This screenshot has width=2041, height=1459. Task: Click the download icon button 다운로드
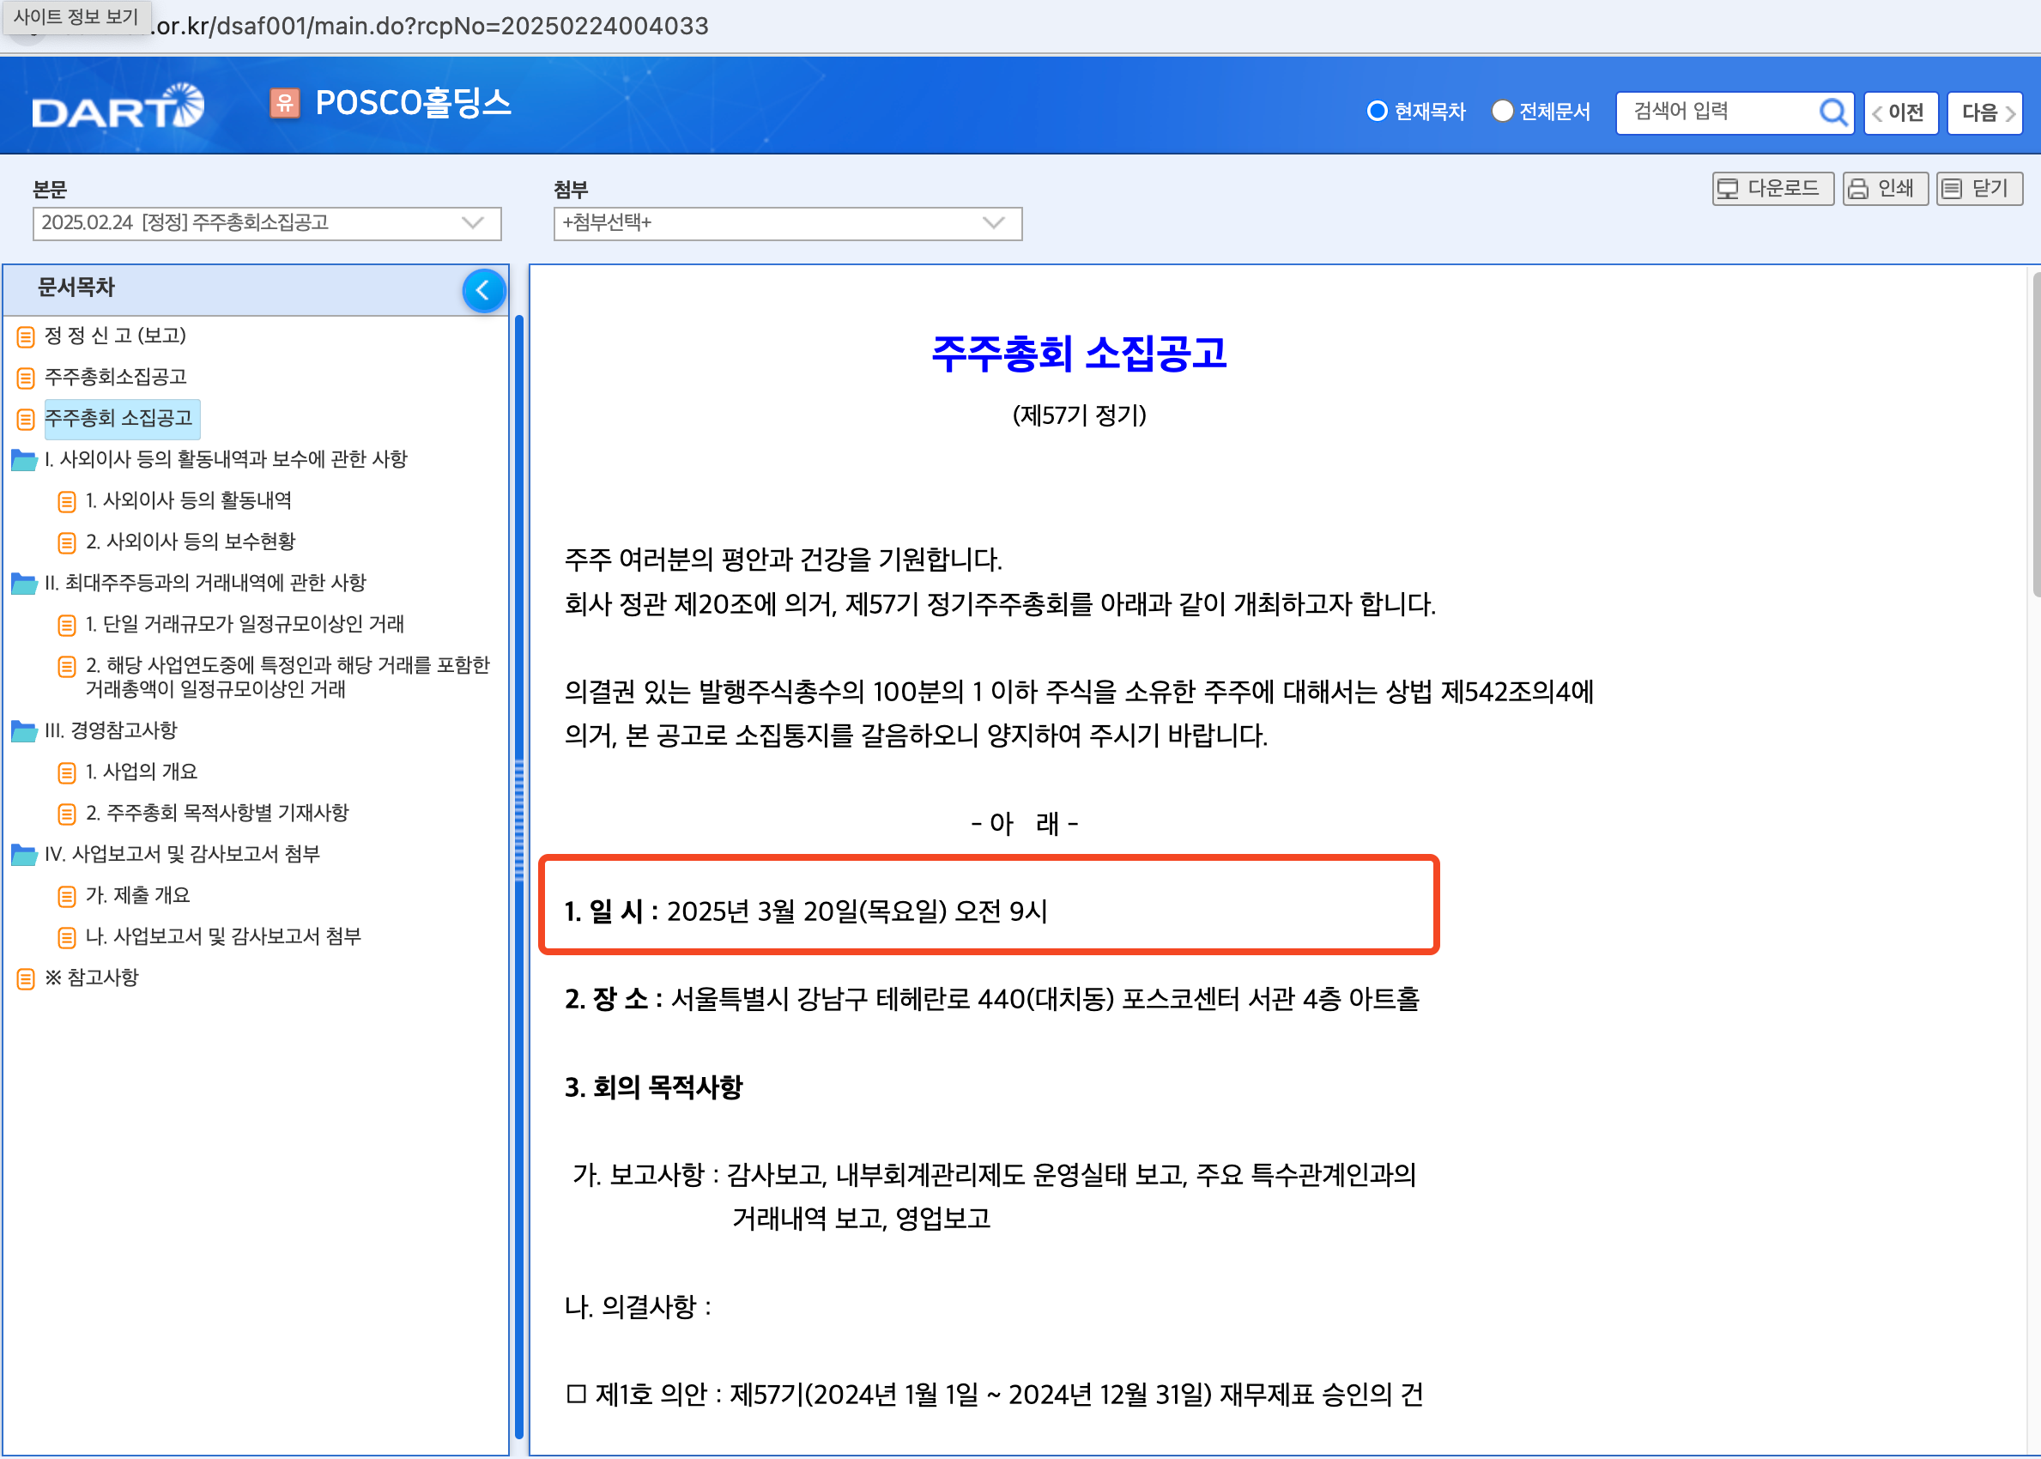(1771, 189)
